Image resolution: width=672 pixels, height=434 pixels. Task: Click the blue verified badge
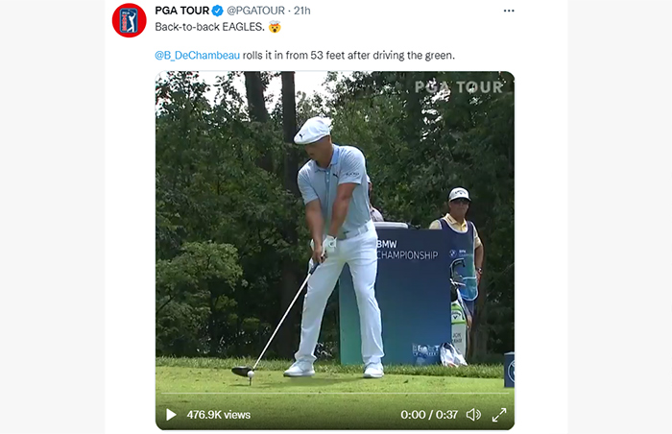pyautogui.click(x=218, y=11)
